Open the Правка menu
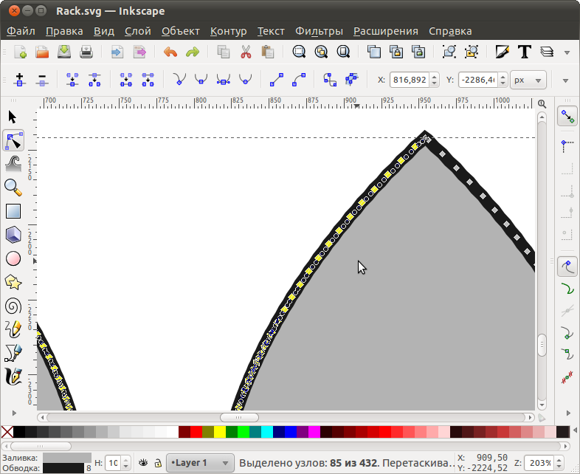 click(x=64, y=31)
